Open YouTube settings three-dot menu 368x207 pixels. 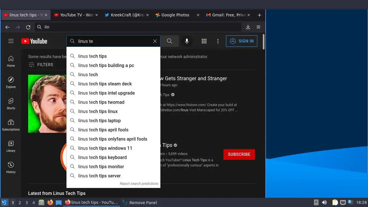coord(218,41)
